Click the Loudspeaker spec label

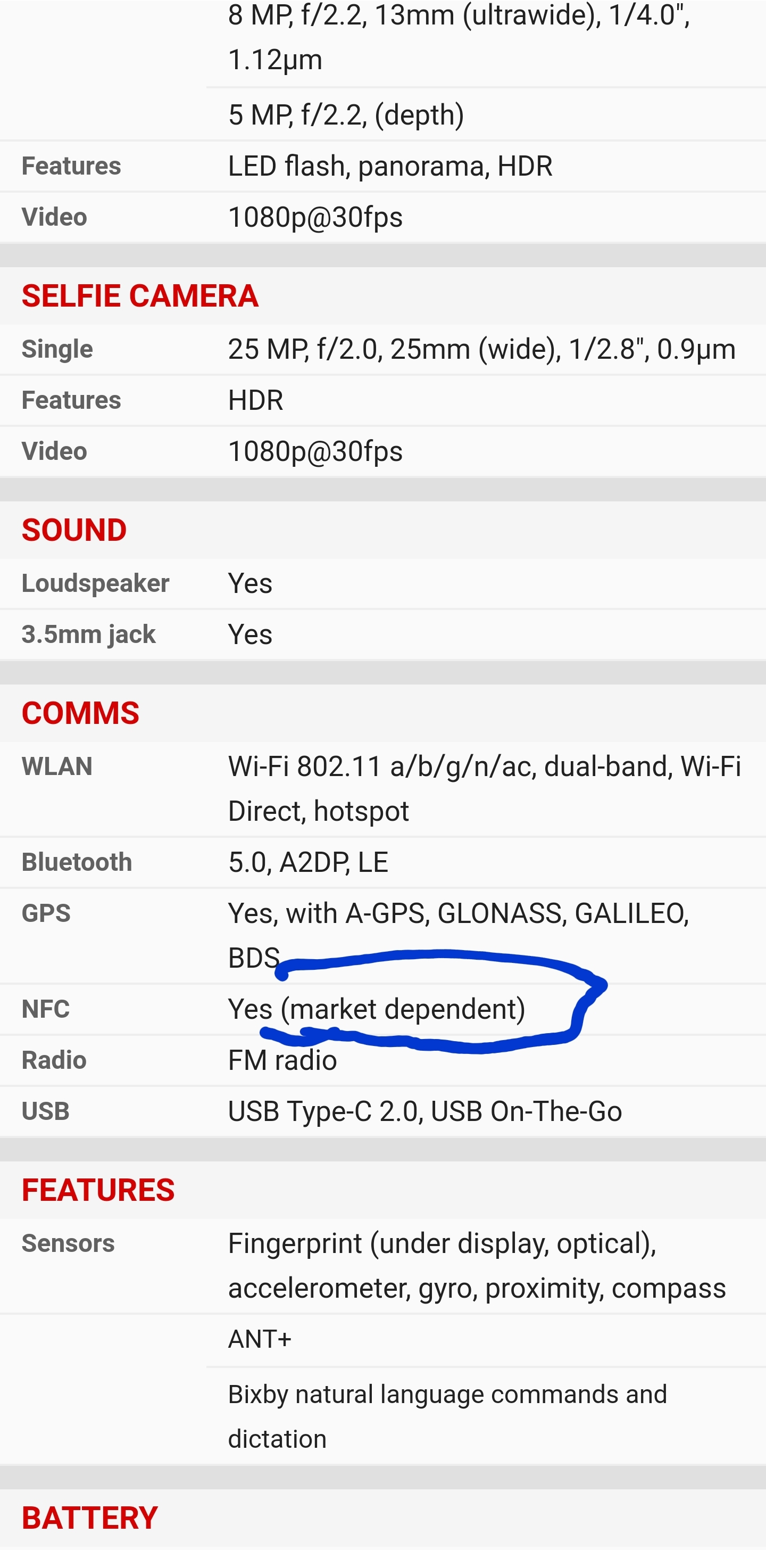click(x=96, y=584)
